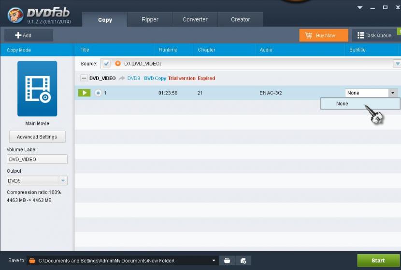This screenshot has height=270, width=401.
Task: Click the 4463 MB -> 4463 MB size text
Action: [x=29, y=201]
